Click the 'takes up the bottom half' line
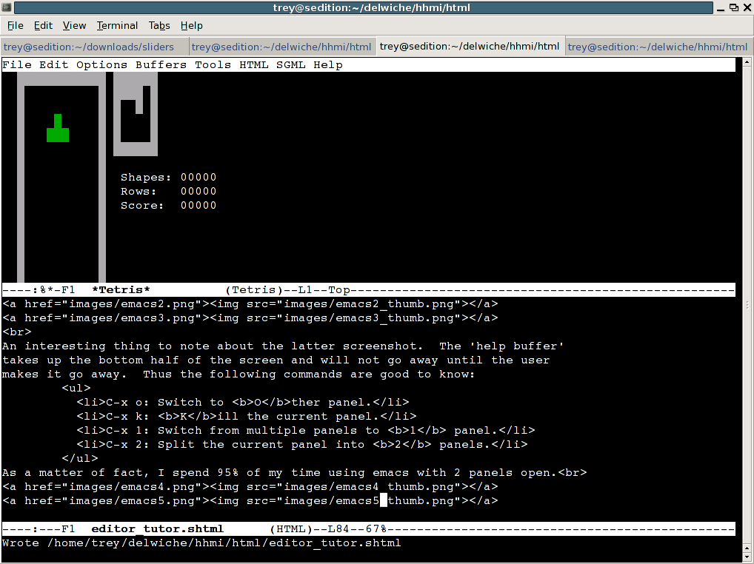The image size is (754, 564). pos(276,360)
